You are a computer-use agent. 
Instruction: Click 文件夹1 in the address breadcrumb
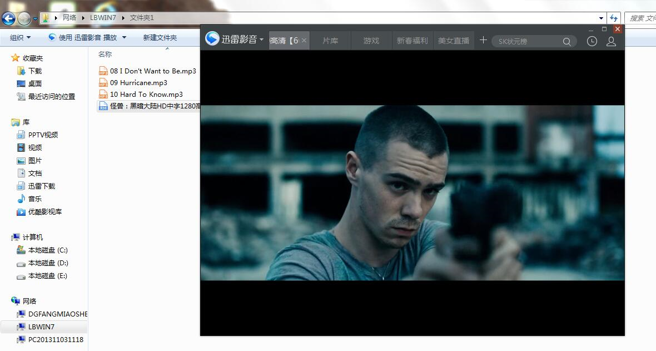point(142,18)
